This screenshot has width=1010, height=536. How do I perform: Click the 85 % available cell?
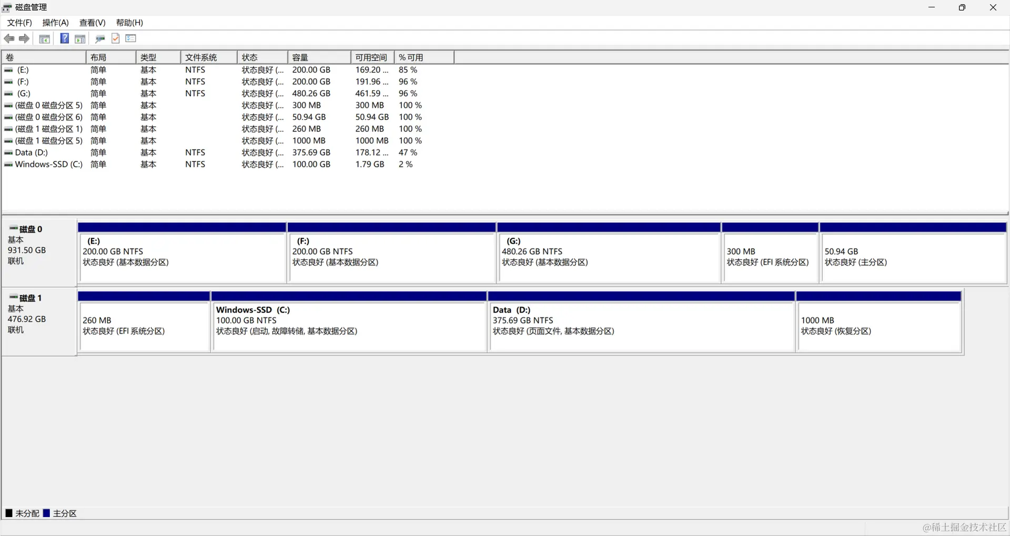[x=408, y=70]
